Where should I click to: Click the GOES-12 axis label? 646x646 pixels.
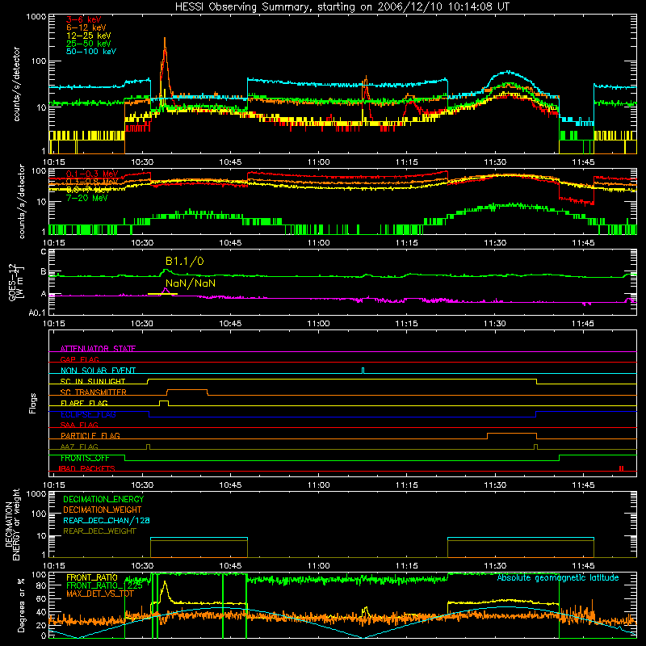15,282
